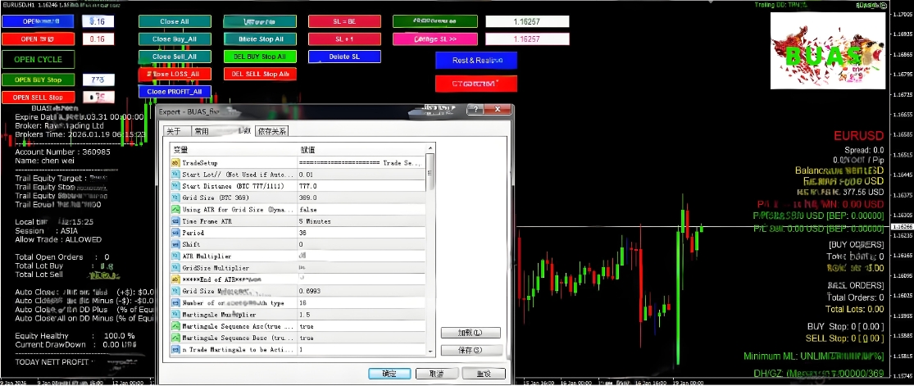Select the TradeSetup variable row icon
Viewport: 914px width, 386px height.
(175, 163)
